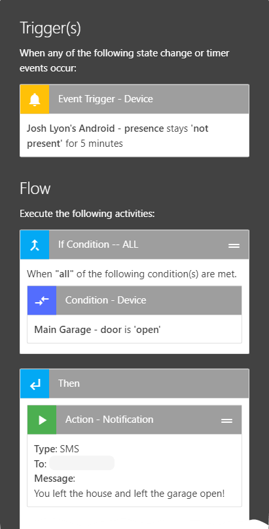
Task: Click the yellow bell Event Trigger icon
Action: pos(35,99)
